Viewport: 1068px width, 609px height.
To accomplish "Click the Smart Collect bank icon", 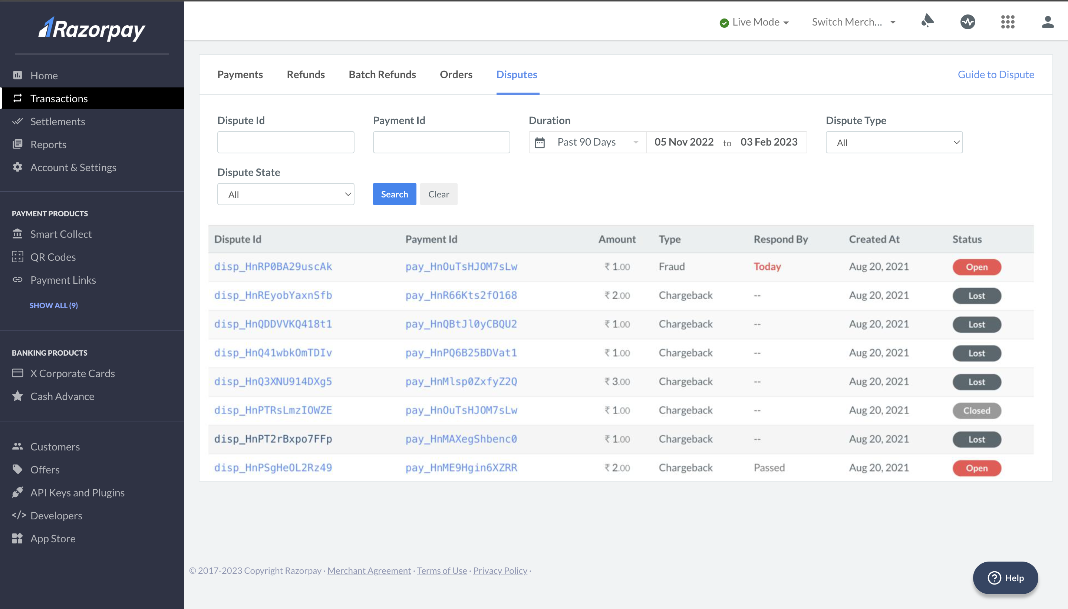I will (17, 233).
